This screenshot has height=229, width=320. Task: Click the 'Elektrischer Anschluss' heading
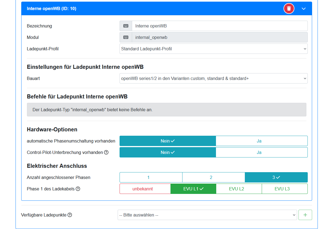(x=57, y=166)
